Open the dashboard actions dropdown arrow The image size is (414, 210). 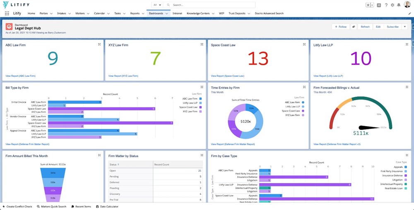404,26
